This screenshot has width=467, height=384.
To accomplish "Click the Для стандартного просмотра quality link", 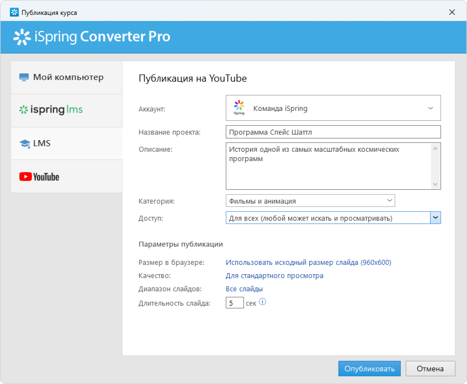I will click(274, 276).
